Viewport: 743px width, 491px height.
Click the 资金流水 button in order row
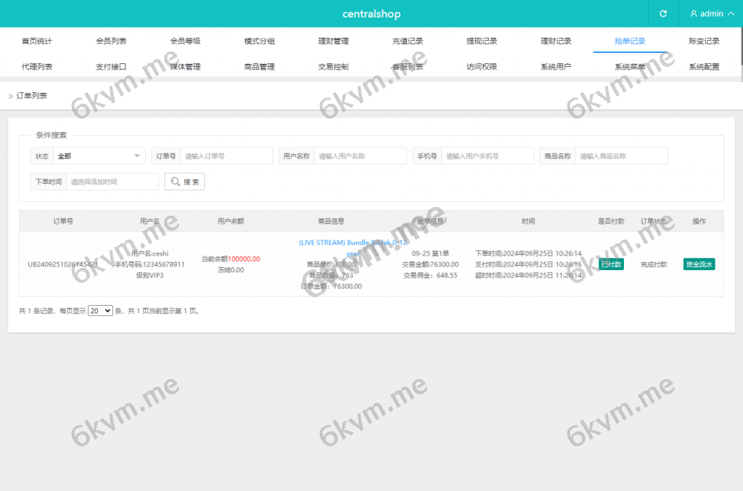pyautogui.click(x=699, y=264)
